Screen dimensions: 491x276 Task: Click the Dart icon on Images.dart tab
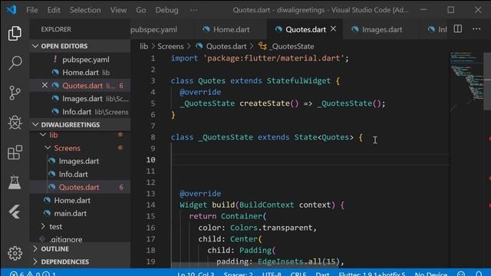[x=354, y=29]
